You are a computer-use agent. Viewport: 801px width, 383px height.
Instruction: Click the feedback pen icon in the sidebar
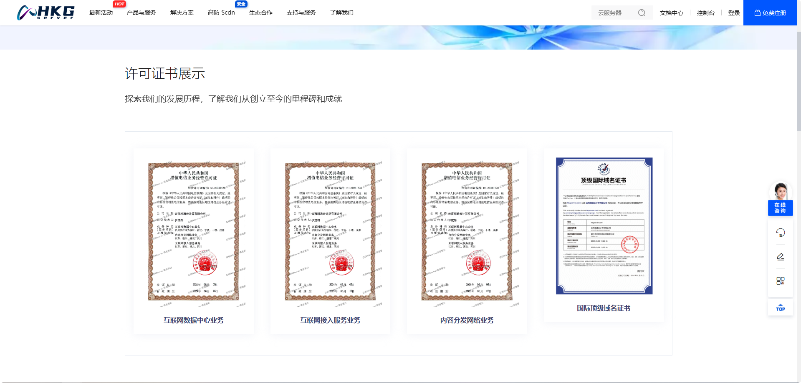[781, 256]
